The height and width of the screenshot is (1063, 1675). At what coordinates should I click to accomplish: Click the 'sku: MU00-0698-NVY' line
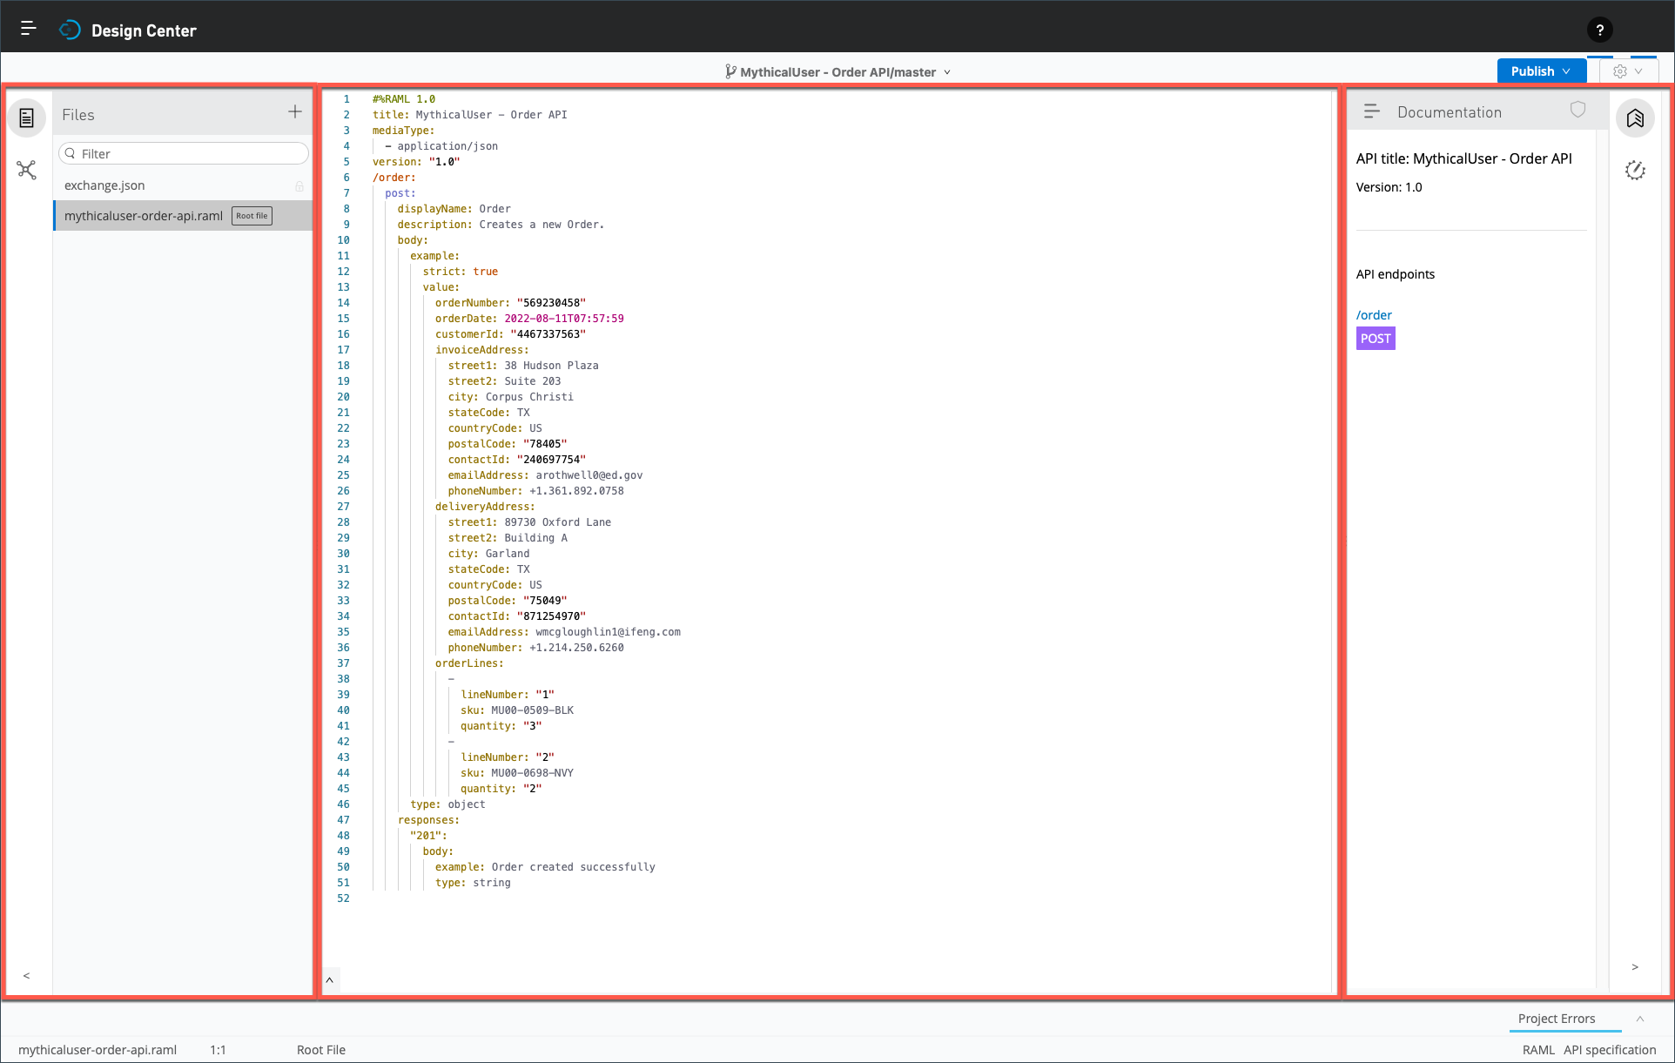[517, 773]
